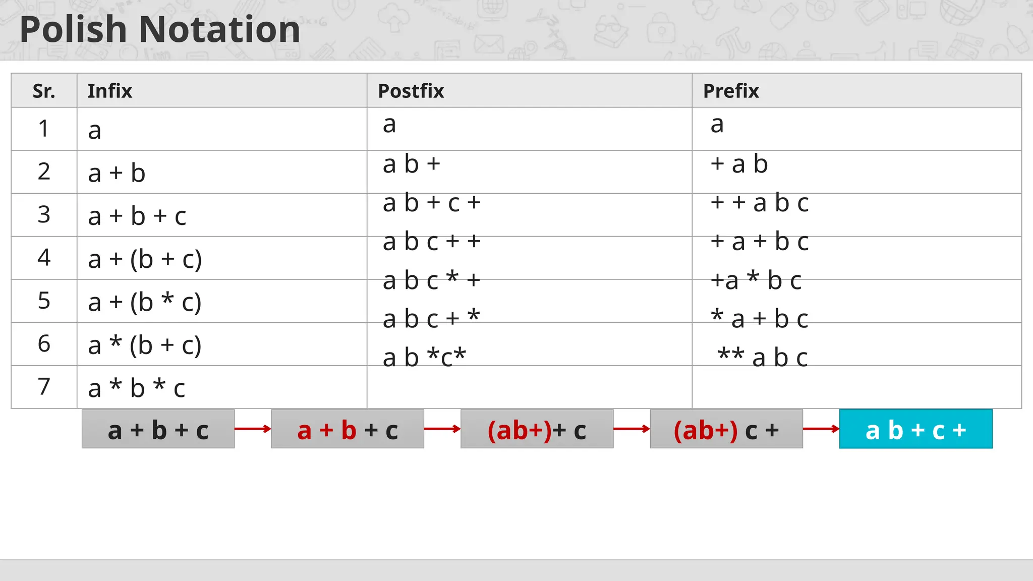
Task: Click the "Polish Notation" slide title
Action: click(x=160, y=29)
